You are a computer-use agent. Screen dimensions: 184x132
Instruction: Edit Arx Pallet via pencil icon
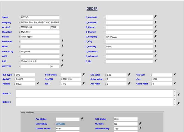coord(129,83)
